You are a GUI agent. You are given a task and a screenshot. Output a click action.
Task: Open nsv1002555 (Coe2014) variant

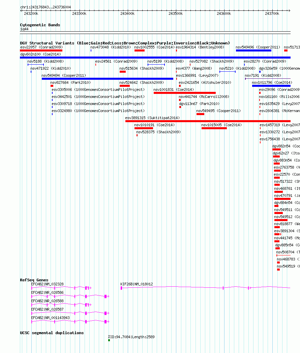(x=140, y=50)
